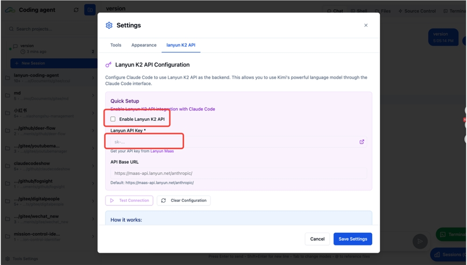Click the refresh icon beside Coding agent
Viewport: 467px width, 265px height.
tap(76, 10)
